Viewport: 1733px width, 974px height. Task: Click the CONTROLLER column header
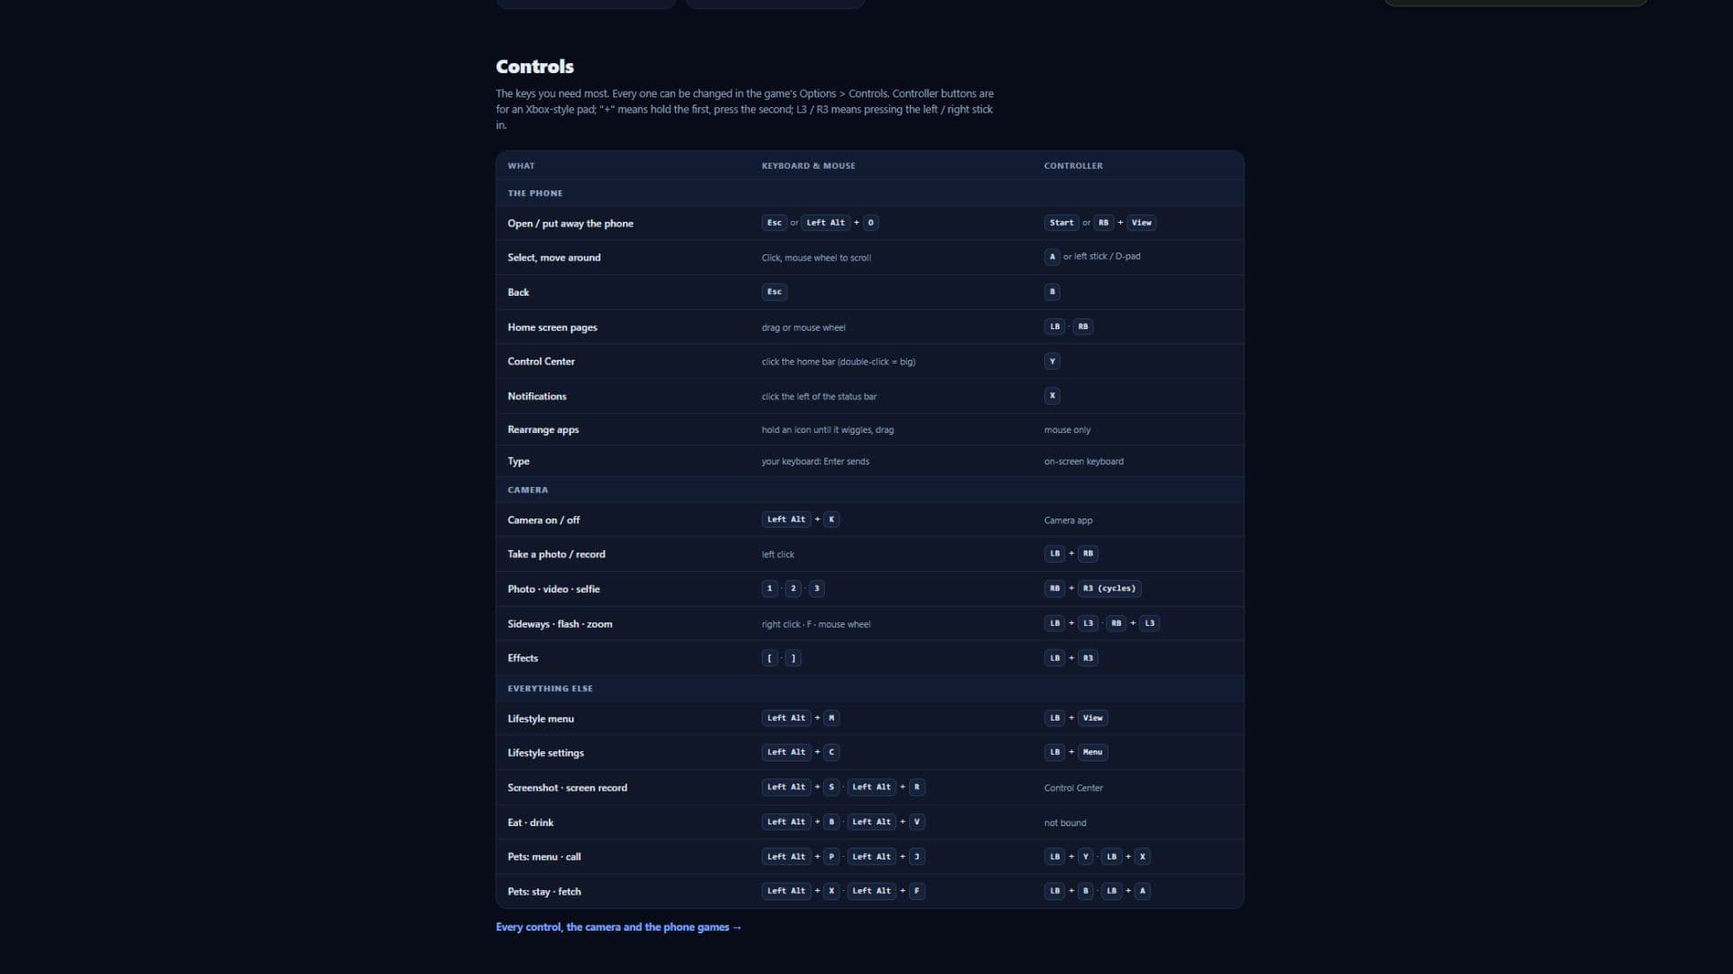point(1073,166)
